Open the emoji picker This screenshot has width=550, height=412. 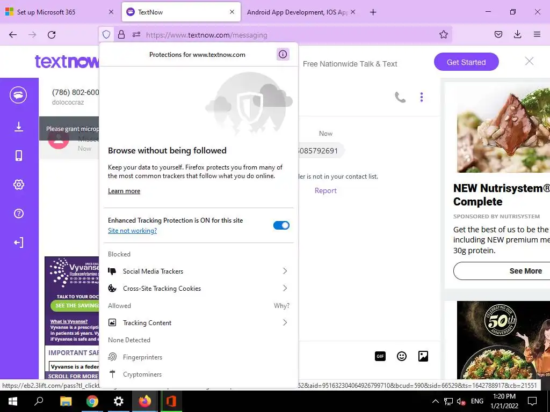point(402,356)
